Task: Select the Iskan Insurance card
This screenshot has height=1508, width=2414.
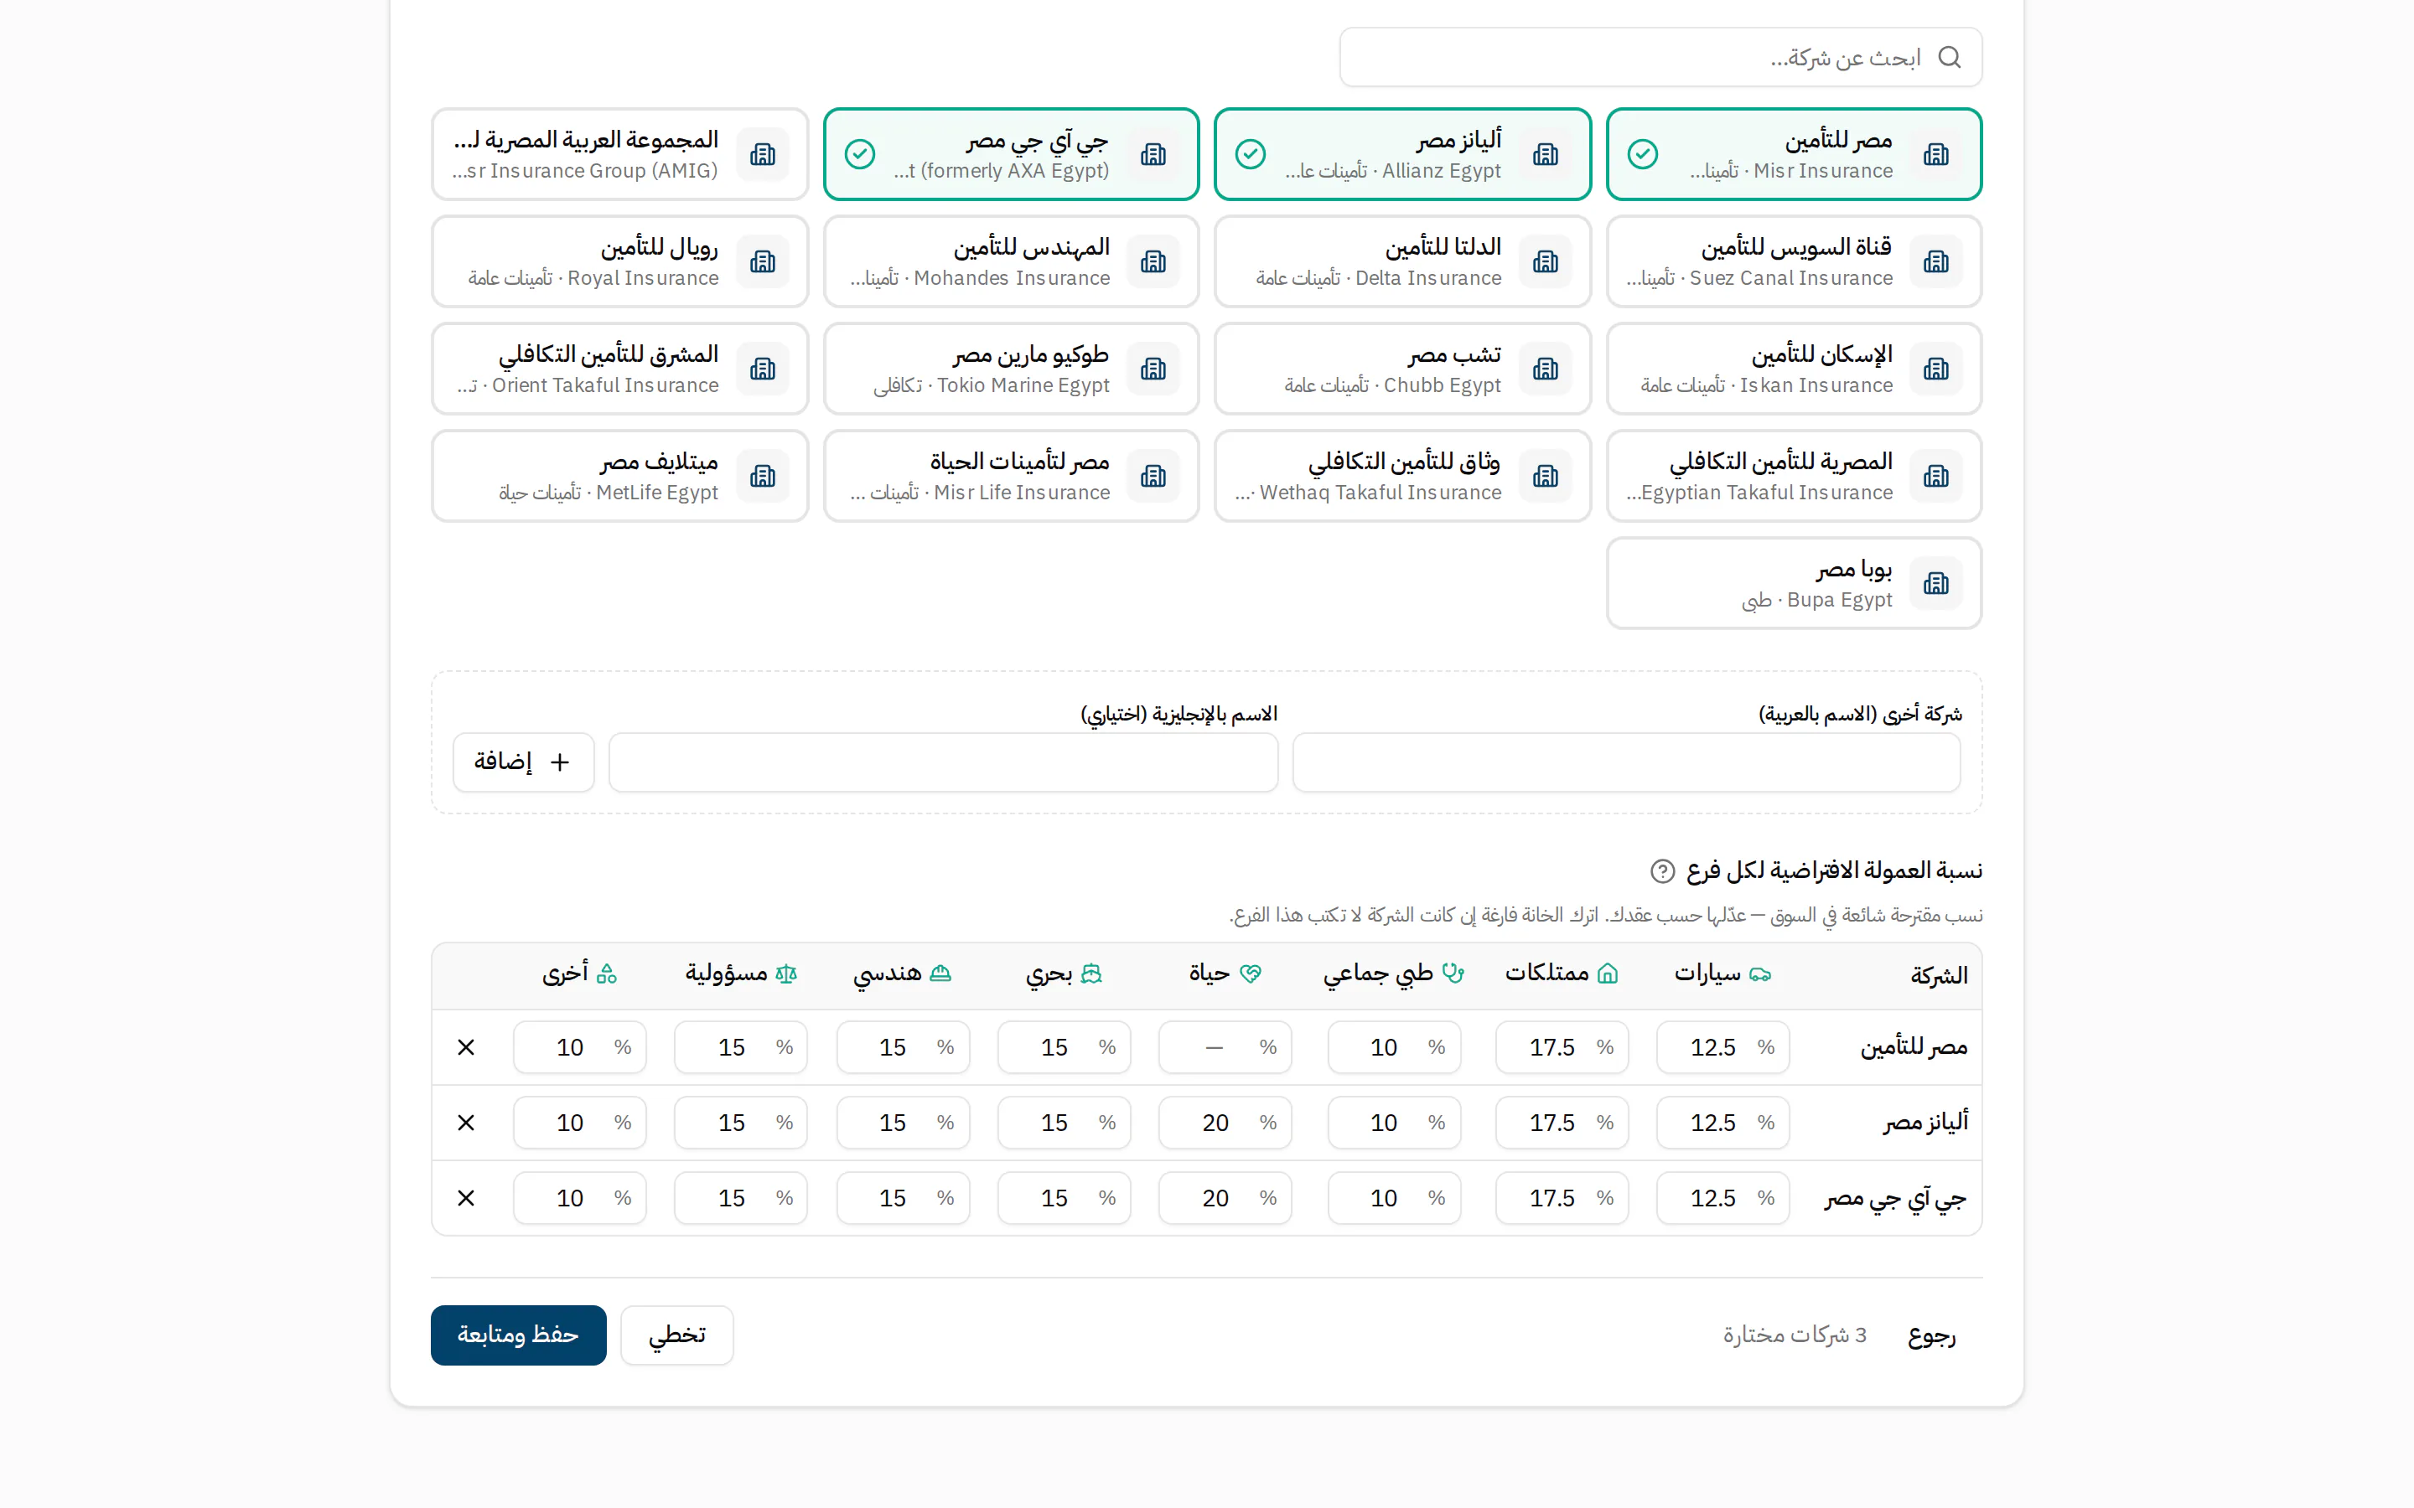Action: 1794,369
